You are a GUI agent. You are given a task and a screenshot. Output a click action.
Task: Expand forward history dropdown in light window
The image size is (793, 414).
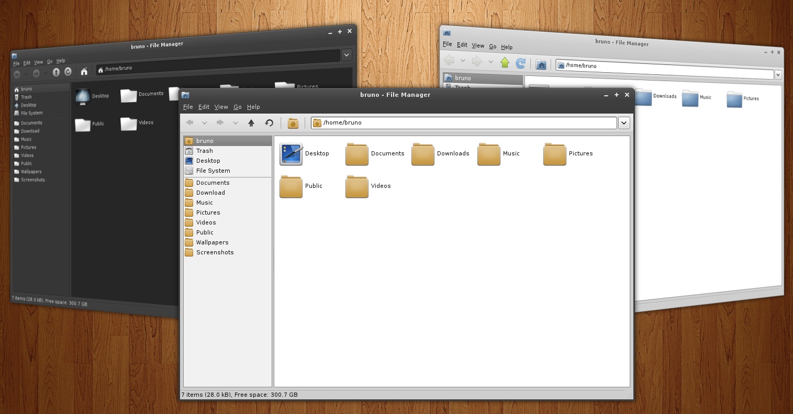coord(490,62)
